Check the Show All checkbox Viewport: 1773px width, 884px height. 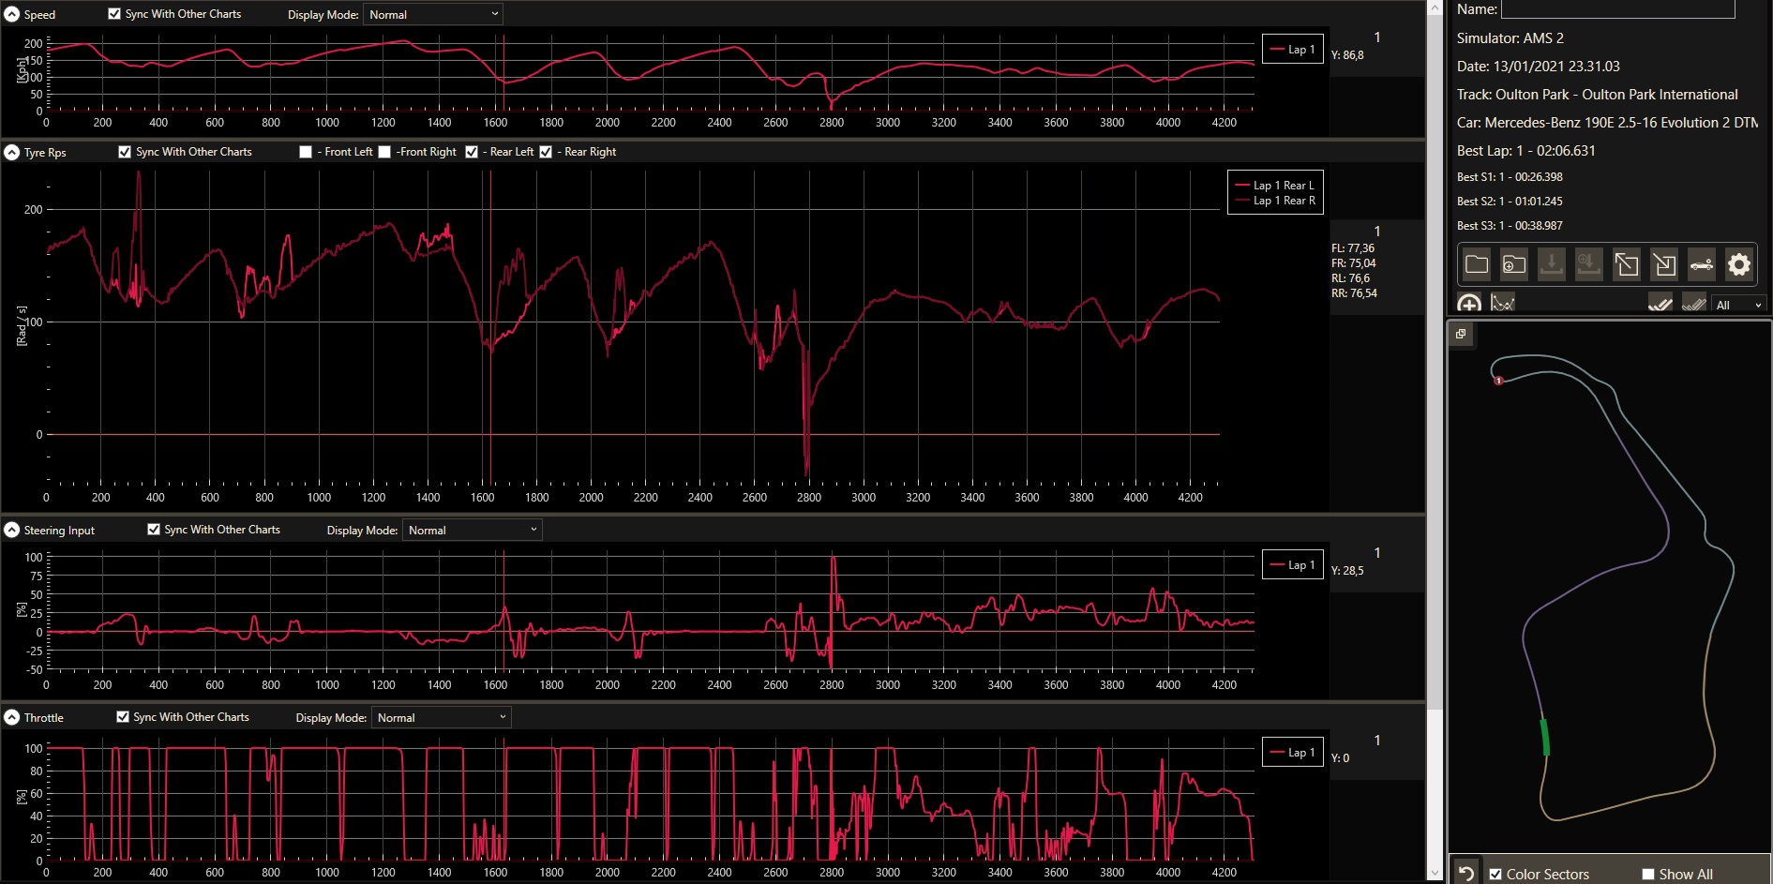tap(1648, 874)
